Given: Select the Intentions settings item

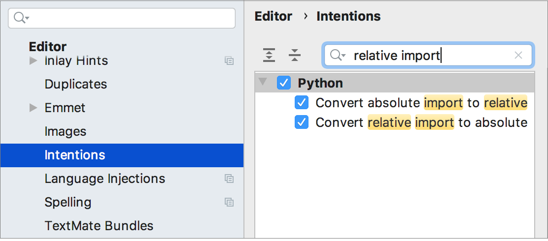Looking at the screenshot, I should pyautogui.click(x=75, y=155).
